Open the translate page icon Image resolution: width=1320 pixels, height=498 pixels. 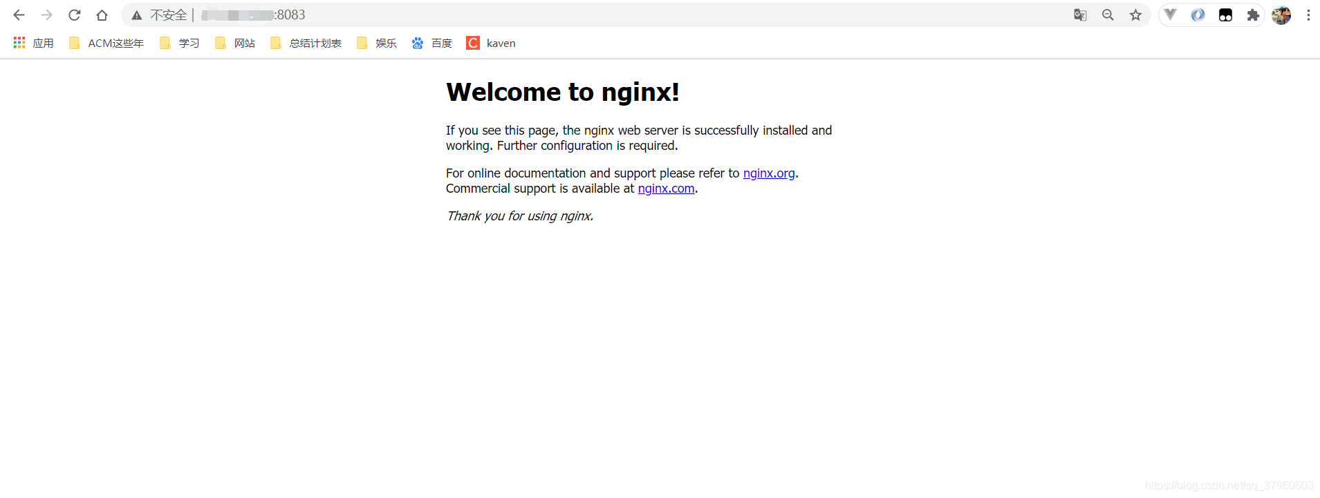pos(1080,15)
